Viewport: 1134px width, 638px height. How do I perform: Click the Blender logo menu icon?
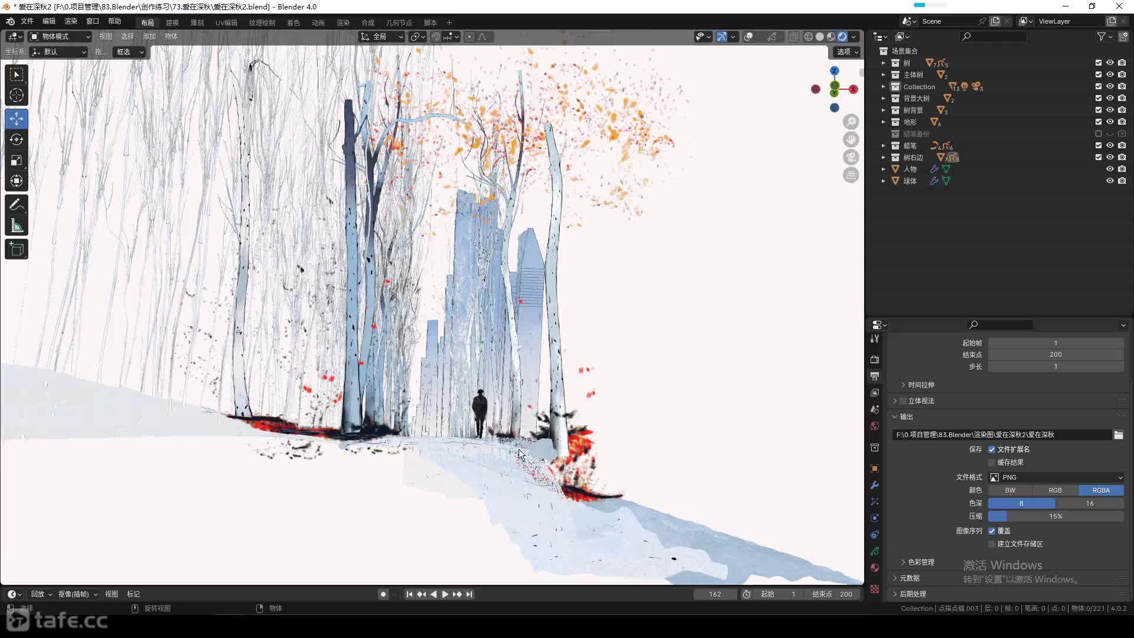pyautogui.click(x=10, y=21)
